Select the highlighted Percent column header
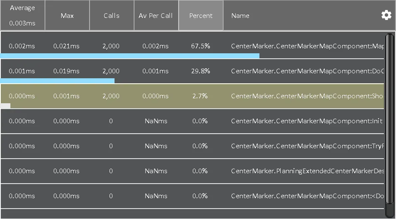 [201, 15]
